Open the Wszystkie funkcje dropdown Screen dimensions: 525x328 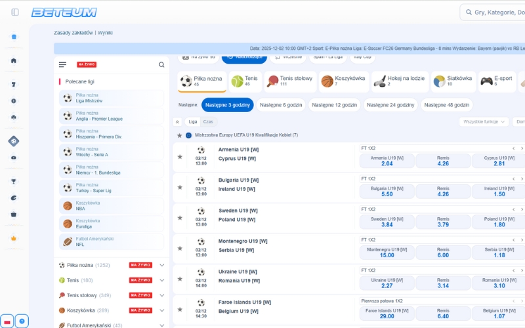coord(485,122)
